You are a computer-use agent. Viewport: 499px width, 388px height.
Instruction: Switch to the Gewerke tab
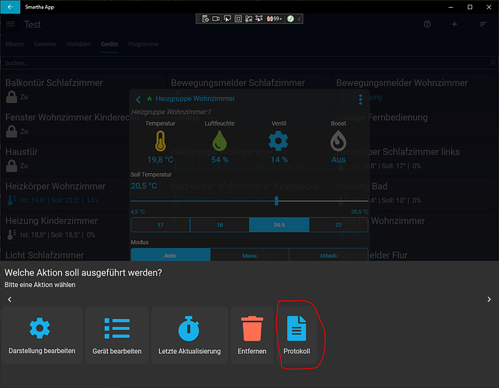(45, 44)
